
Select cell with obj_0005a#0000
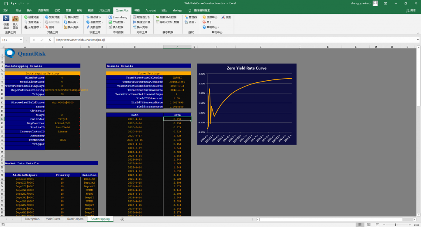pyautogui.click(x=62, y=102)
